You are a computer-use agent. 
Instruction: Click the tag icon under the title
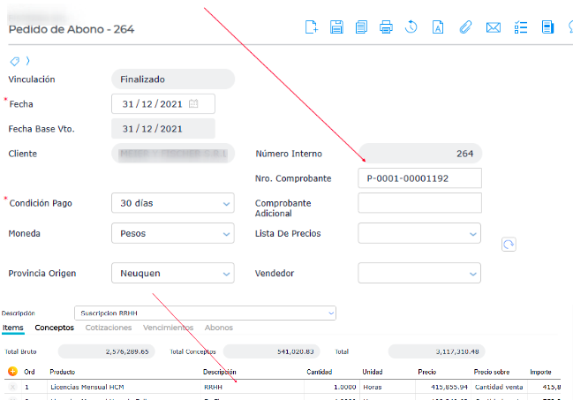pyautogui.click(x=14, y=61)
